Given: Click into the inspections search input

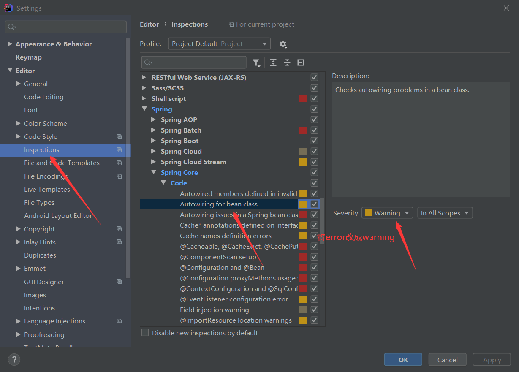Looking at the screenshot, I should click(x=194, y=62).
